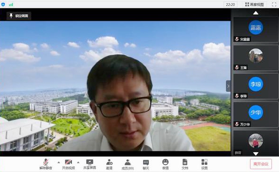Open the documents (文档) icon
Image resolution: width=279 pixels, height=172 pixels.
point(185,164)
